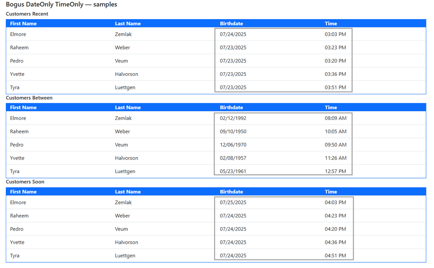Screen dimensions: 434x268
Task: Click the 07/25/2025 birthdate cell
Action: click(233, 202)
